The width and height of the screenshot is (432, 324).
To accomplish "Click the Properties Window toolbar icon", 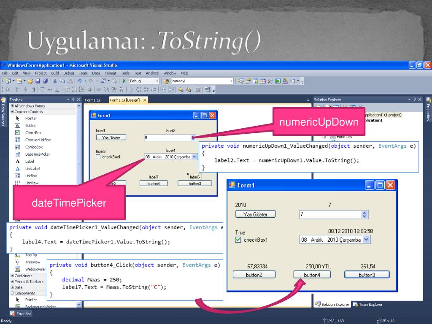I will 248,81.
